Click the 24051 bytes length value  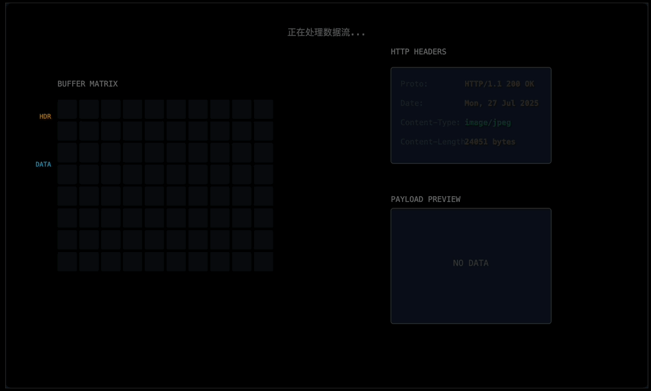click(x=490, y=142)
